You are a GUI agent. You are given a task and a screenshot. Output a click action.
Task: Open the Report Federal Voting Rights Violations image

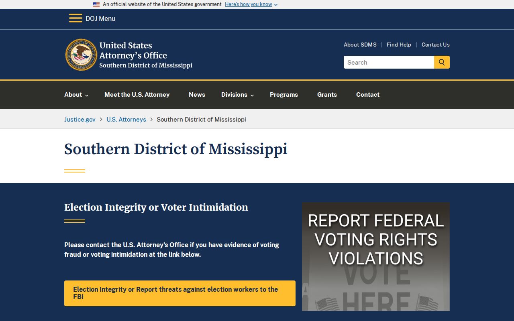[x=376, y=256]
